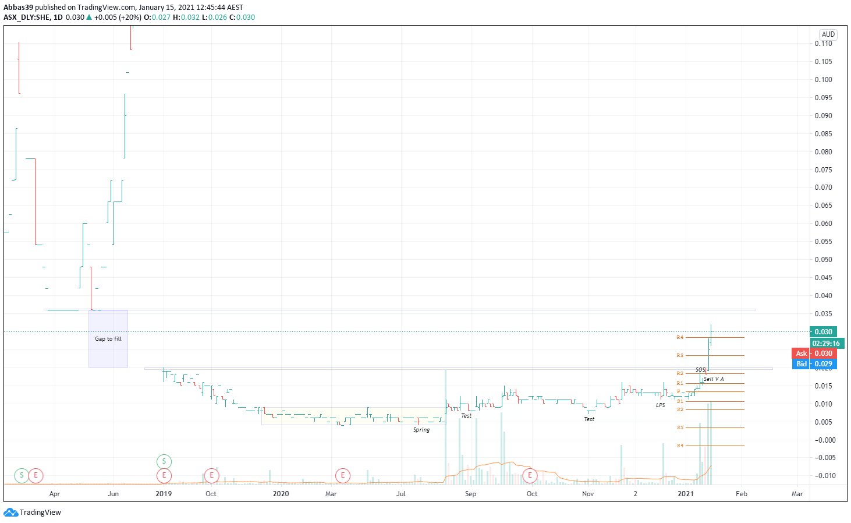Click the TradingView cloud logo icon
The height and width of the screenshot is (523, 851).
click(x=10, y=513)
